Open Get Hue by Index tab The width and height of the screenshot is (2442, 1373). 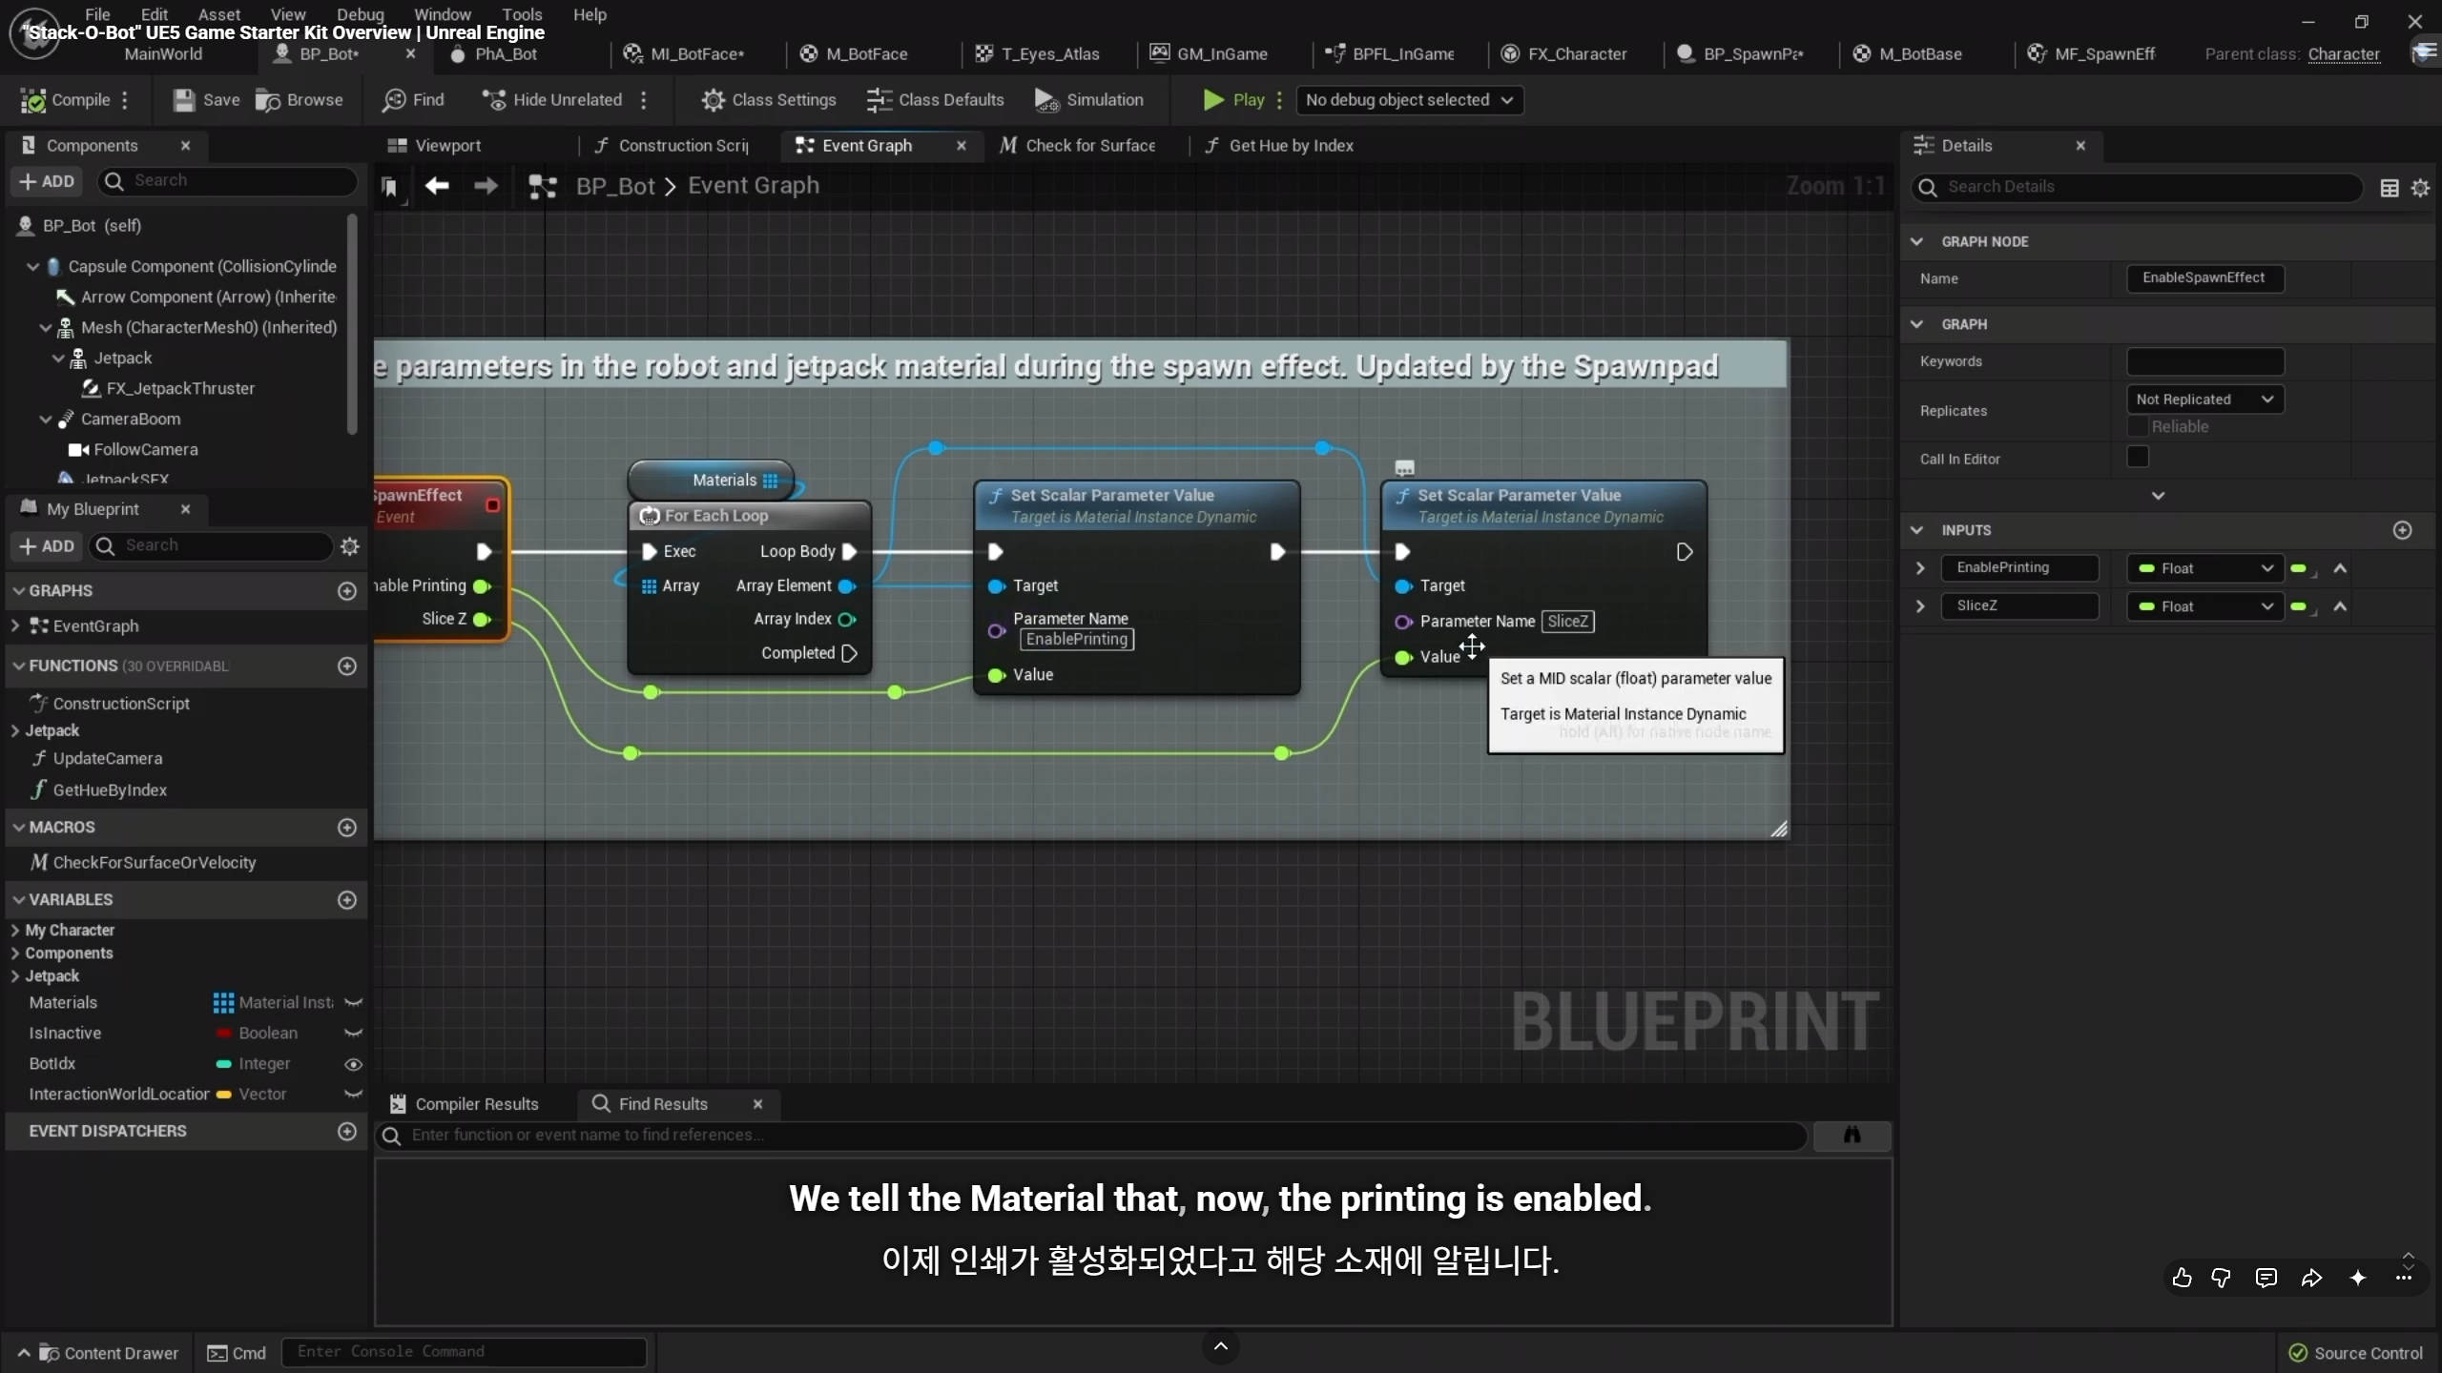point(1281,146)
